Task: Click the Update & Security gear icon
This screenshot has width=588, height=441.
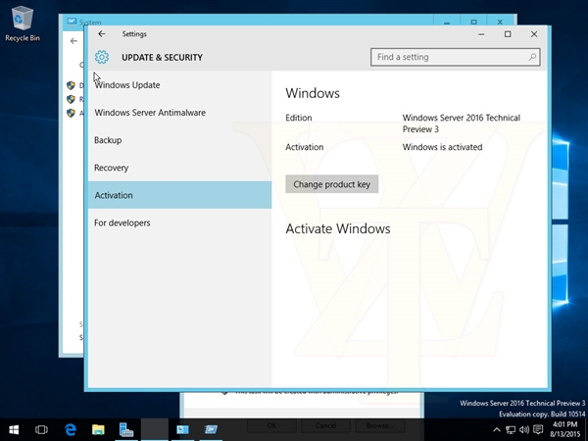Action: tap(102, 57)
